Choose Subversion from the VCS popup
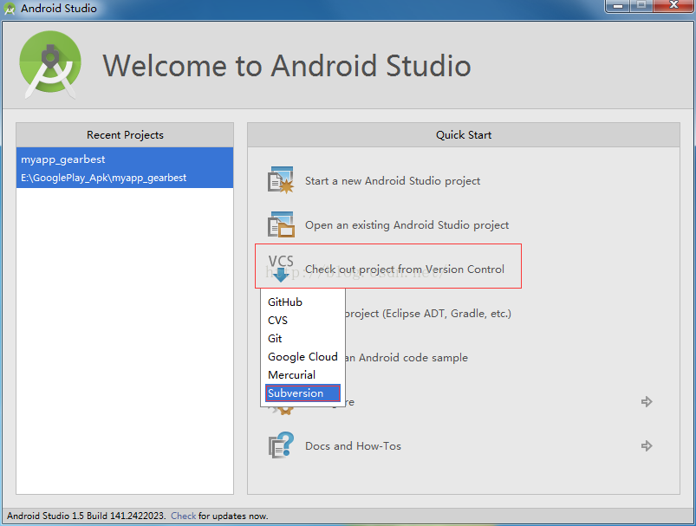 point(302,393)
